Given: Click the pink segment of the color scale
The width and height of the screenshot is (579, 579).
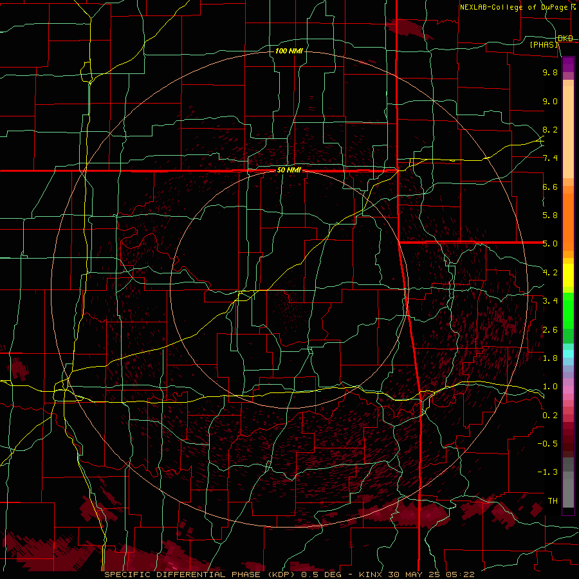Looking at the screenshot, I should click(568, 390).
